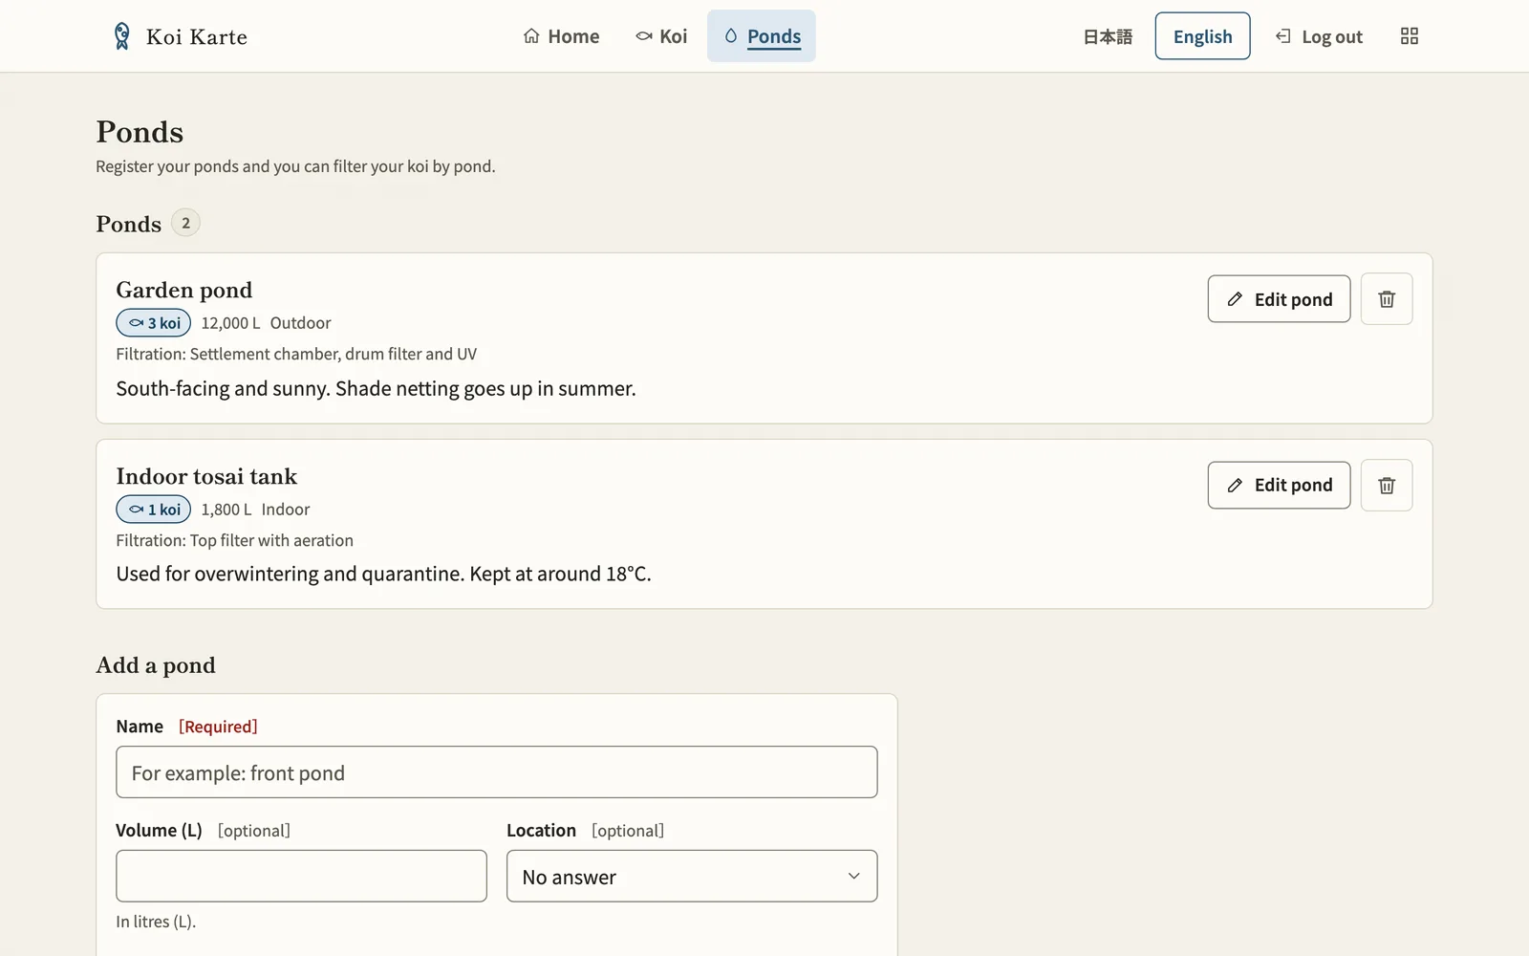Click 'Filtration: Top filter with aeration' text
The width and height of the screenshot is (1529, 956).
[x=234, y=540]
